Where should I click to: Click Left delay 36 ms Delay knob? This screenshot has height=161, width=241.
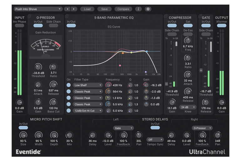[x=93, y=135]
